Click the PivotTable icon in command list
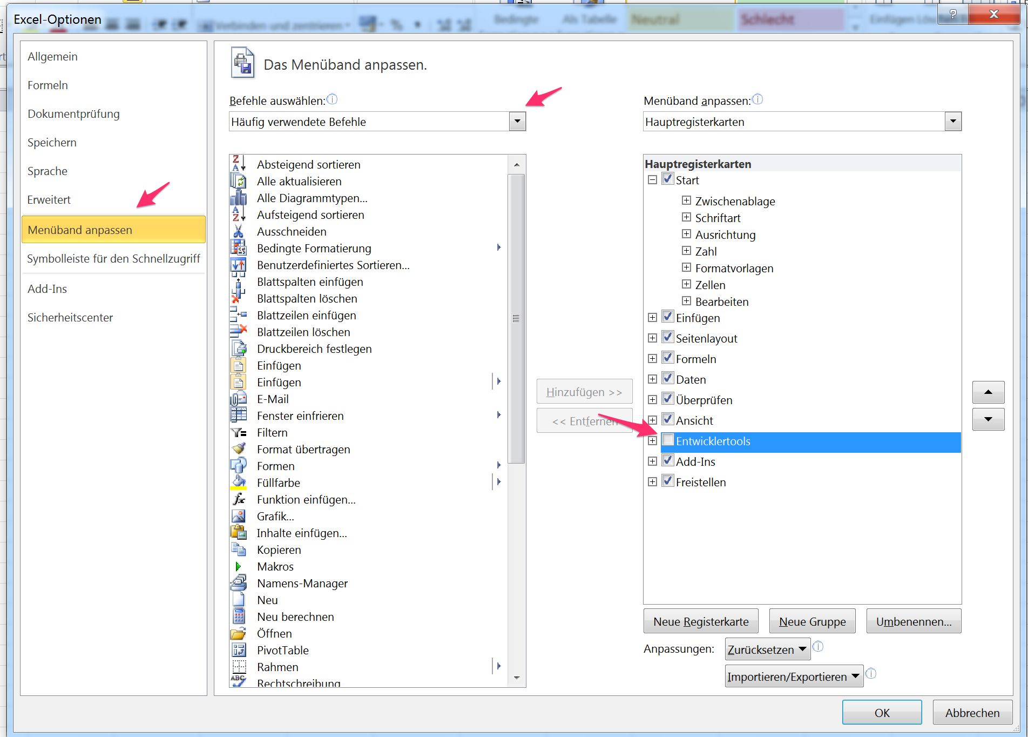 coord(238,651)
